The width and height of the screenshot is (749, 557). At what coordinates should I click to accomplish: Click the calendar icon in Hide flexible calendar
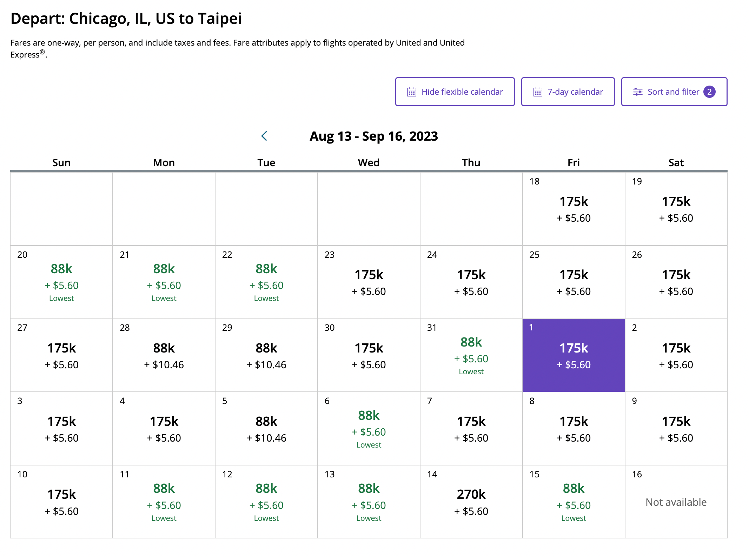[411, 92]
